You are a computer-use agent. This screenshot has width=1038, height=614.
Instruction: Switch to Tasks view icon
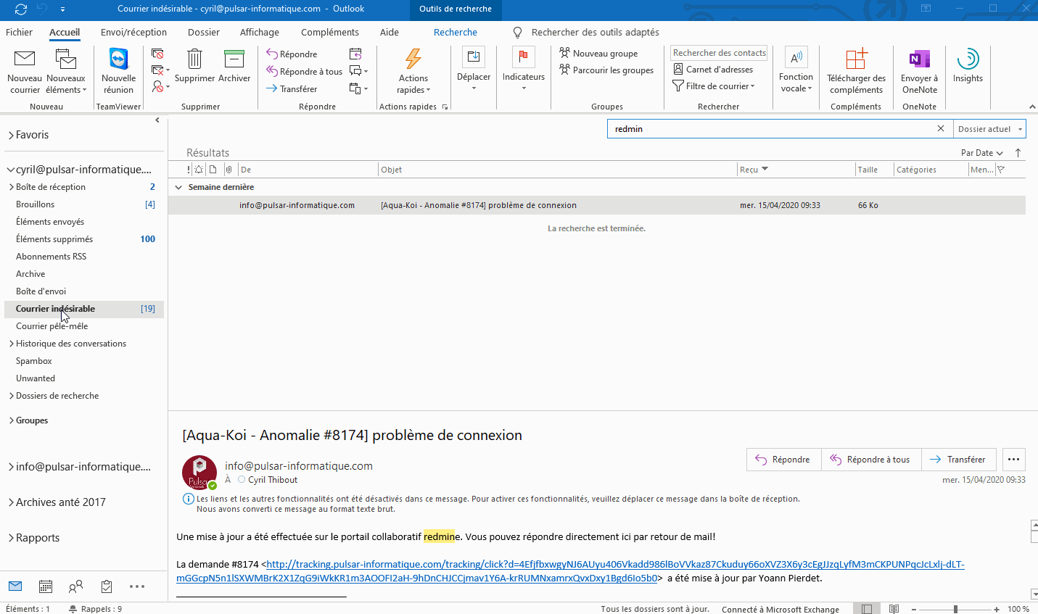click(107, 586)
